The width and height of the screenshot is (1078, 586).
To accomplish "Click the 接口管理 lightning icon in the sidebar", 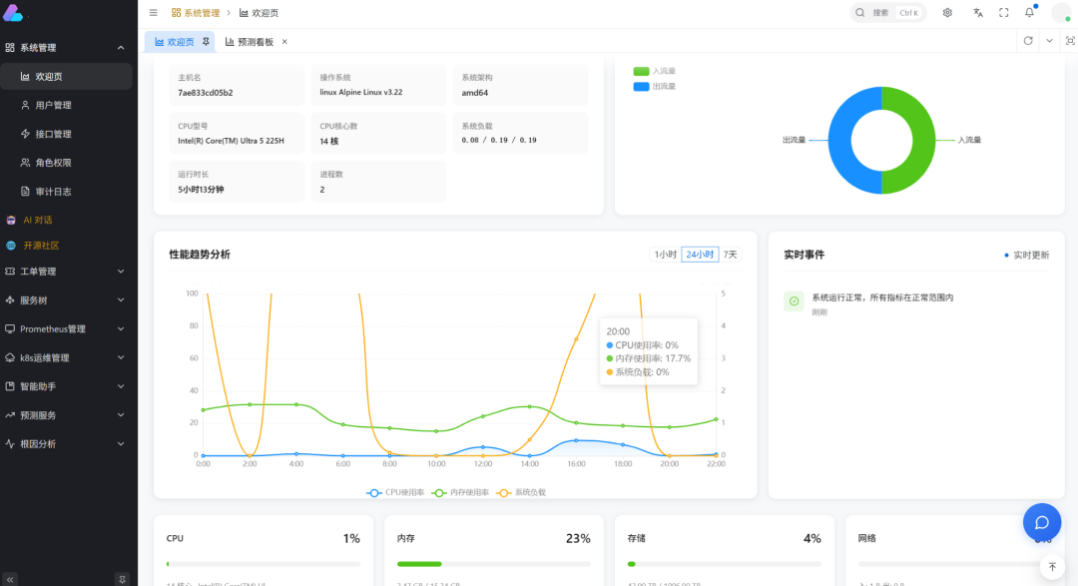I will pyautogui.click(x=25, y=134).
